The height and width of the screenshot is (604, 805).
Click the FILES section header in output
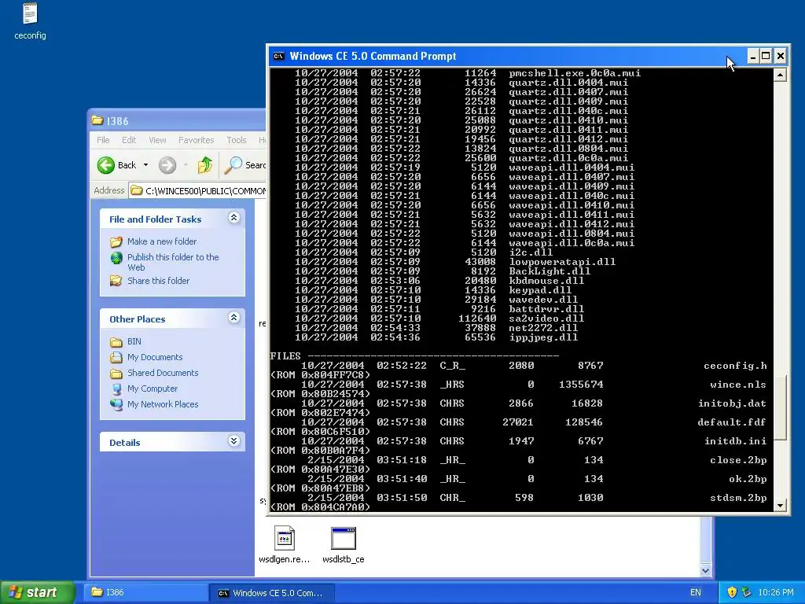click(285, 356)
